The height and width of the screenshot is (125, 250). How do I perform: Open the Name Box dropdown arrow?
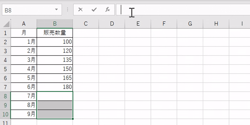(56, 10)
